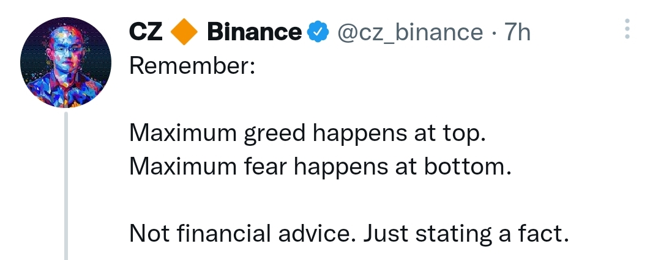Click the word "greed" in the tweet

274,135
